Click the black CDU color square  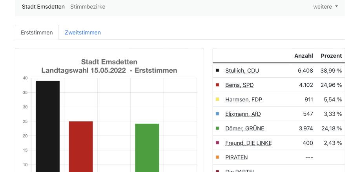tap(217, 71)
